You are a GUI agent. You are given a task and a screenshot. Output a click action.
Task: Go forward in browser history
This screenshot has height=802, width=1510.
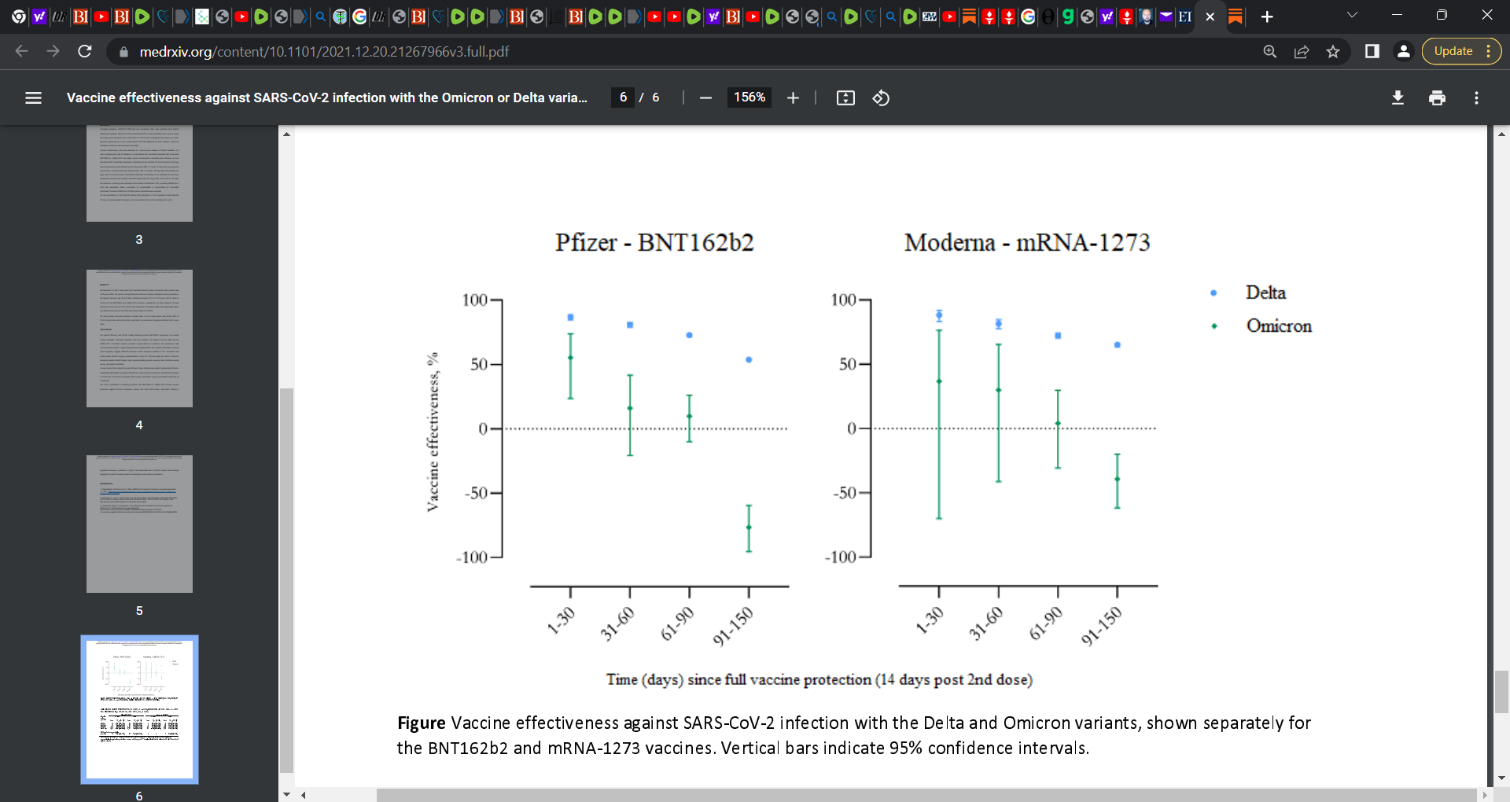pos(53,51)
